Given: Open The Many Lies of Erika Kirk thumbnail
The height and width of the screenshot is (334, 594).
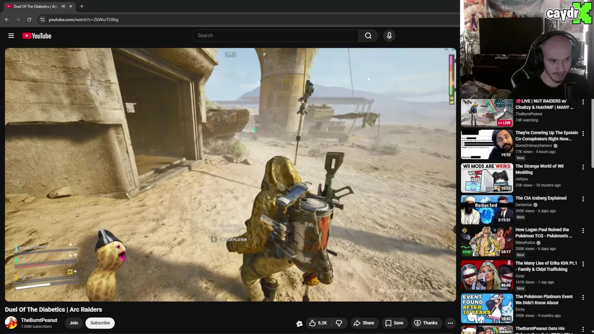Looking at the screenshot, I should click(x=487, y=275).
